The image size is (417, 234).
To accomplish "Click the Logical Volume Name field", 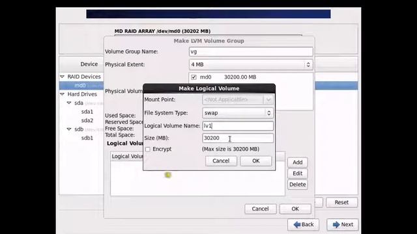I will (238, 125).
